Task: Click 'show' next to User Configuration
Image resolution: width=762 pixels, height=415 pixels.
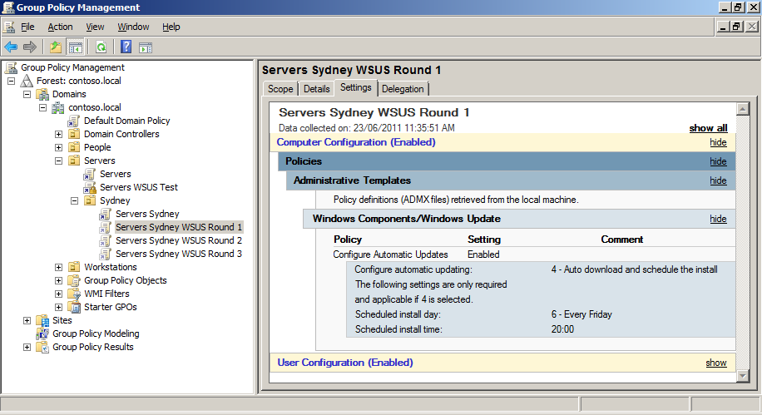Action: click(x=715, y=363)
